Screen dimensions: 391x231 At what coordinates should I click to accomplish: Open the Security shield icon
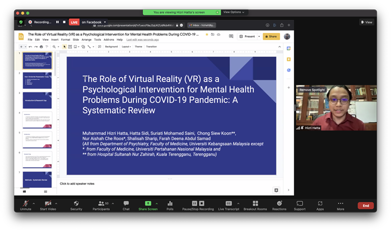(76, 203)
